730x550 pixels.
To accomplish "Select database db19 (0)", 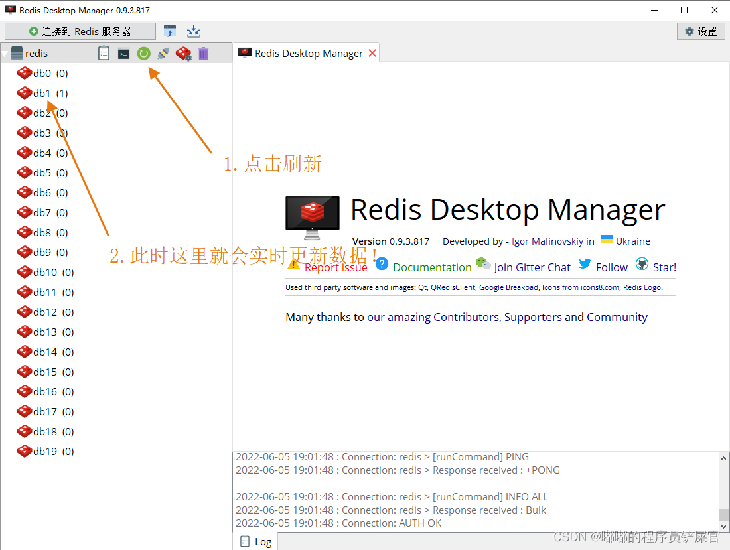I will (x=45, y=451).
